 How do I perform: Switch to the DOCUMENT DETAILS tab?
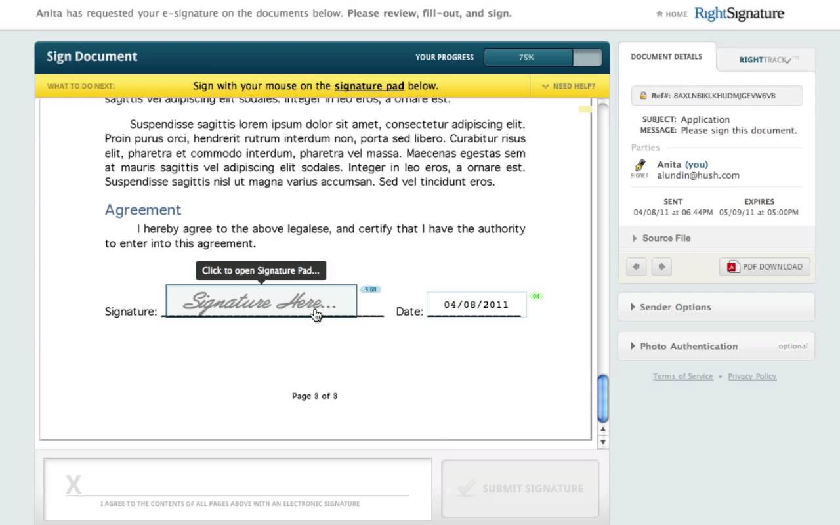[667, 56]
